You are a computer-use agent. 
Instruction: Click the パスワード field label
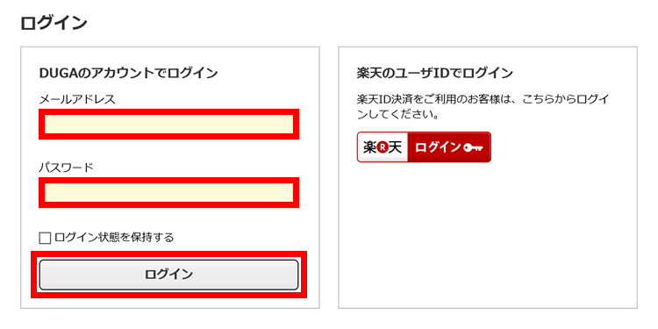point(67,168)
